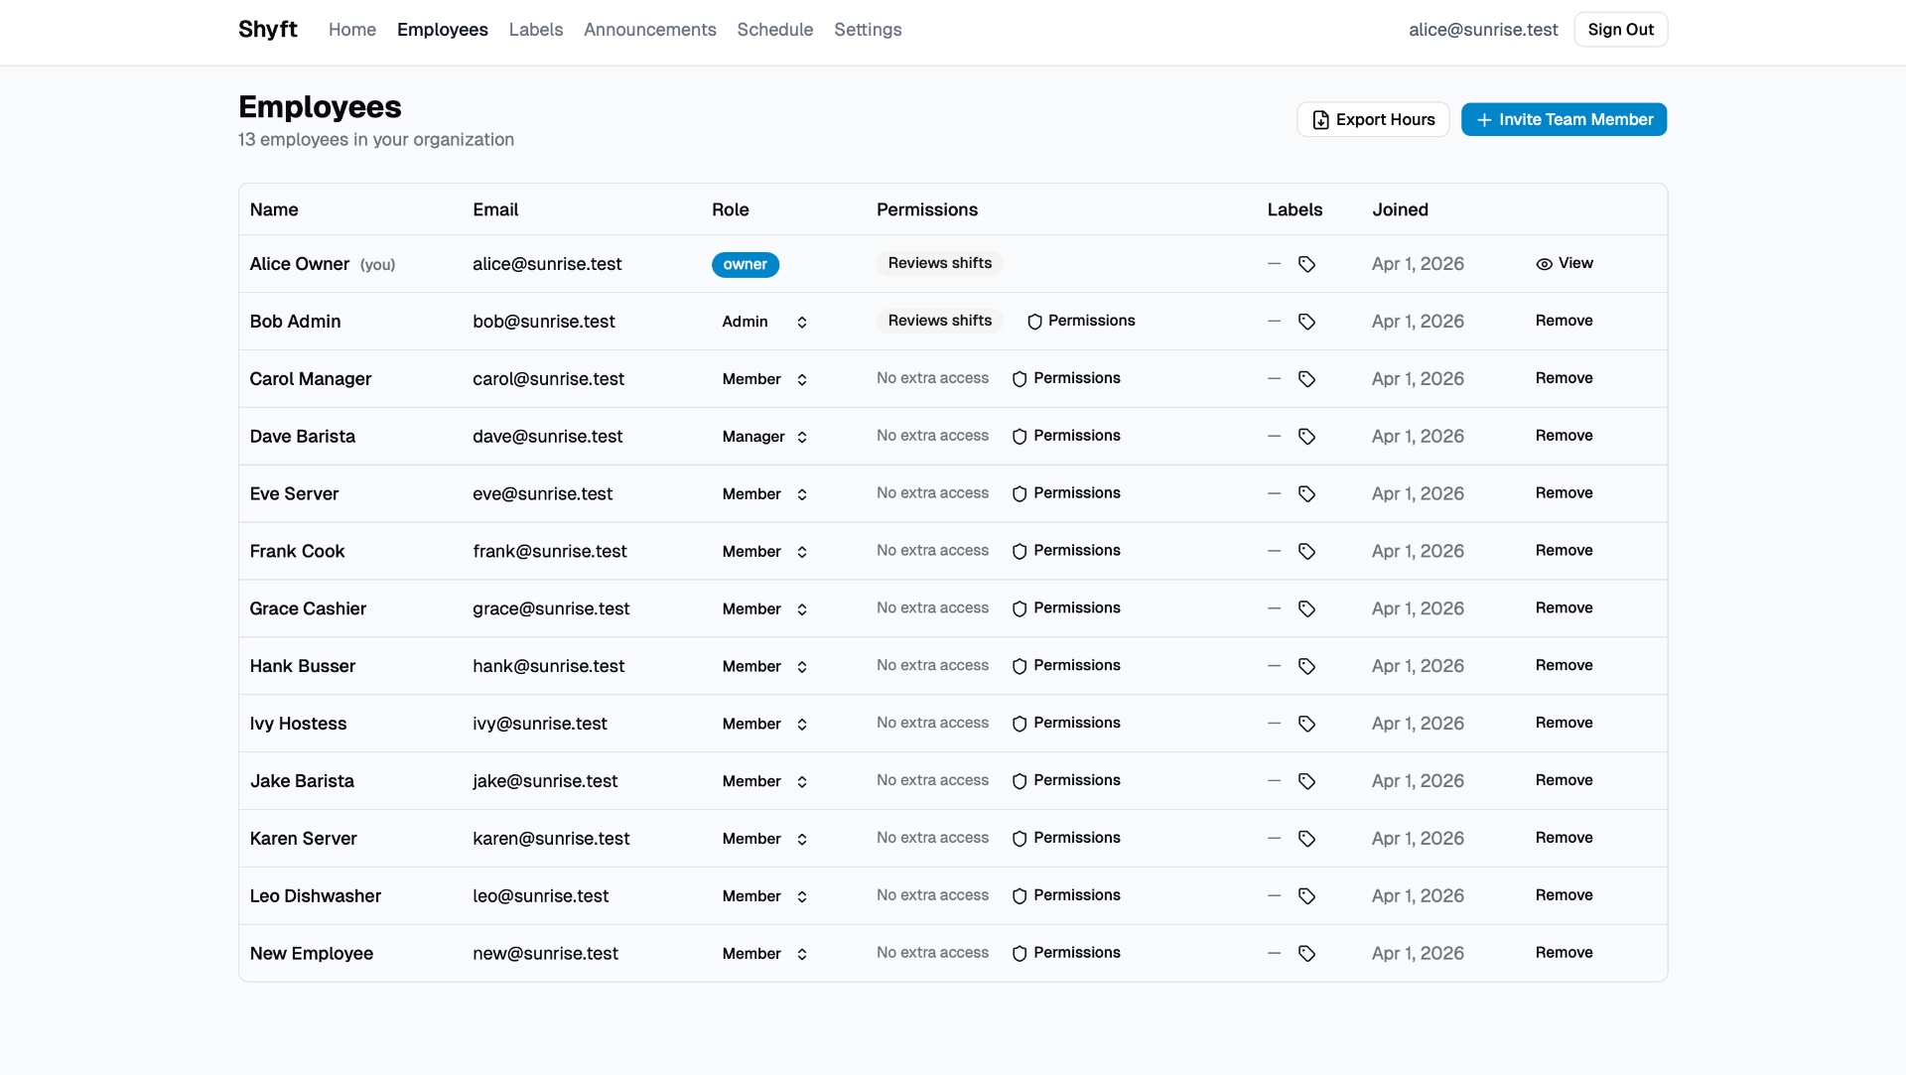Click the label tag icon for Dave Barista
1906x1075 pixels.
[x=1306, y=437]
